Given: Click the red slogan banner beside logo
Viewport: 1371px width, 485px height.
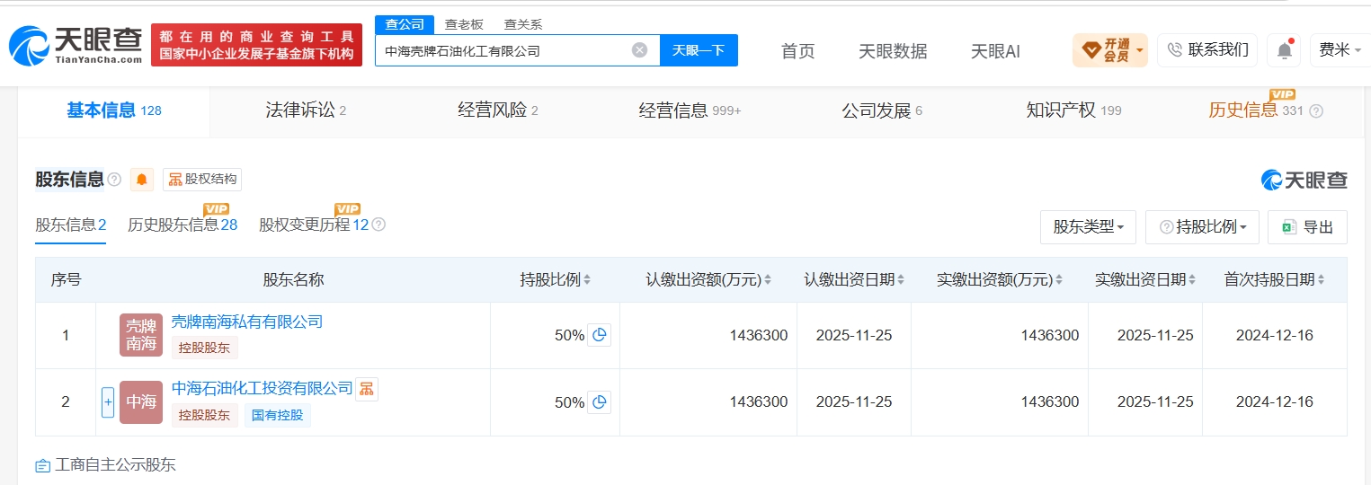Looking at the screenshot, I should click(x=256, y=45).
